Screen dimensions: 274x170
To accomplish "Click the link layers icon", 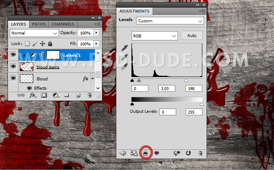I will click(x=21, y=95).
